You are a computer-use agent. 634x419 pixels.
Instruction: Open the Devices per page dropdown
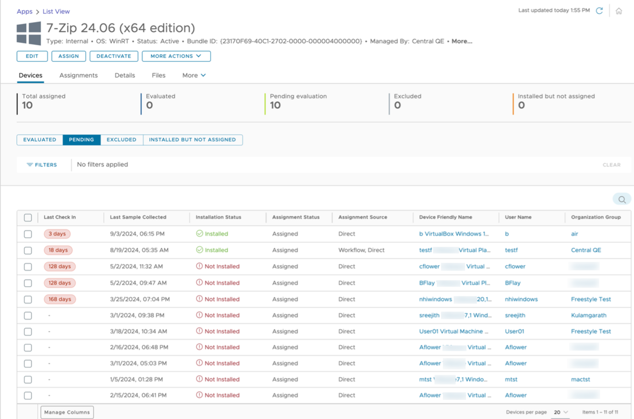[x=561, y=412]
